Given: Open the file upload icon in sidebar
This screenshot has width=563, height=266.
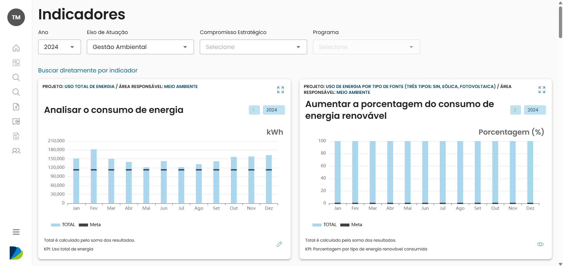Looking at the screenshot, I should (x=16, y=107).
